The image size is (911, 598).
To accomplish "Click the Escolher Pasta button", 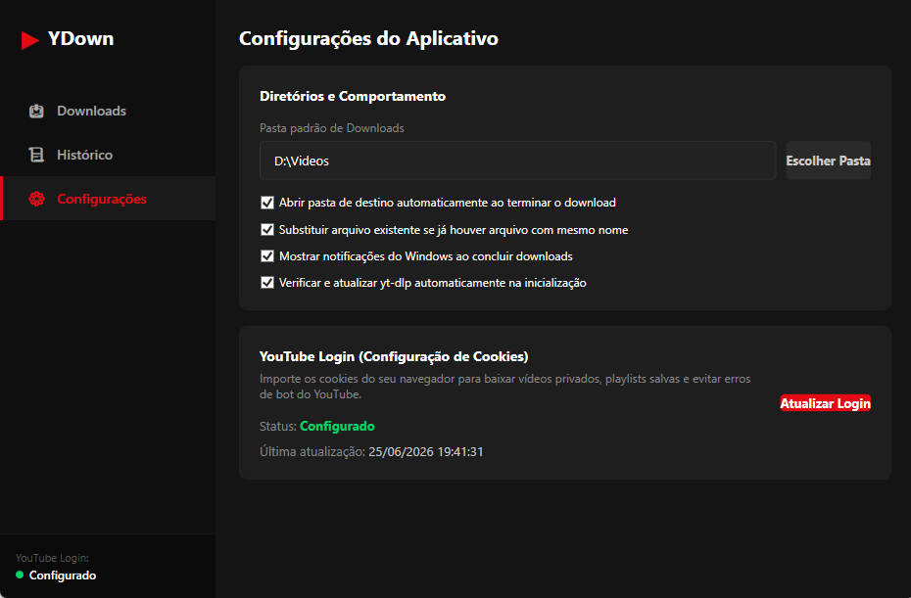I will 828,161.
